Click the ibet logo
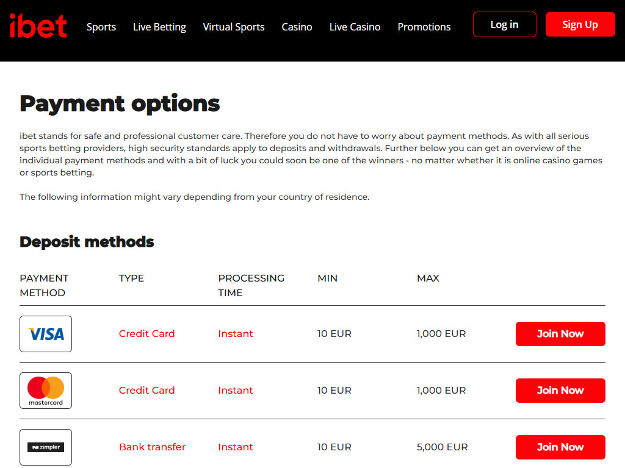Image resolution: width=625 pixels, height=468 pixels. tap(38, 26)
